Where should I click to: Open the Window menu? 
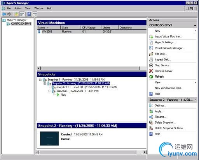tap(39, 9)
